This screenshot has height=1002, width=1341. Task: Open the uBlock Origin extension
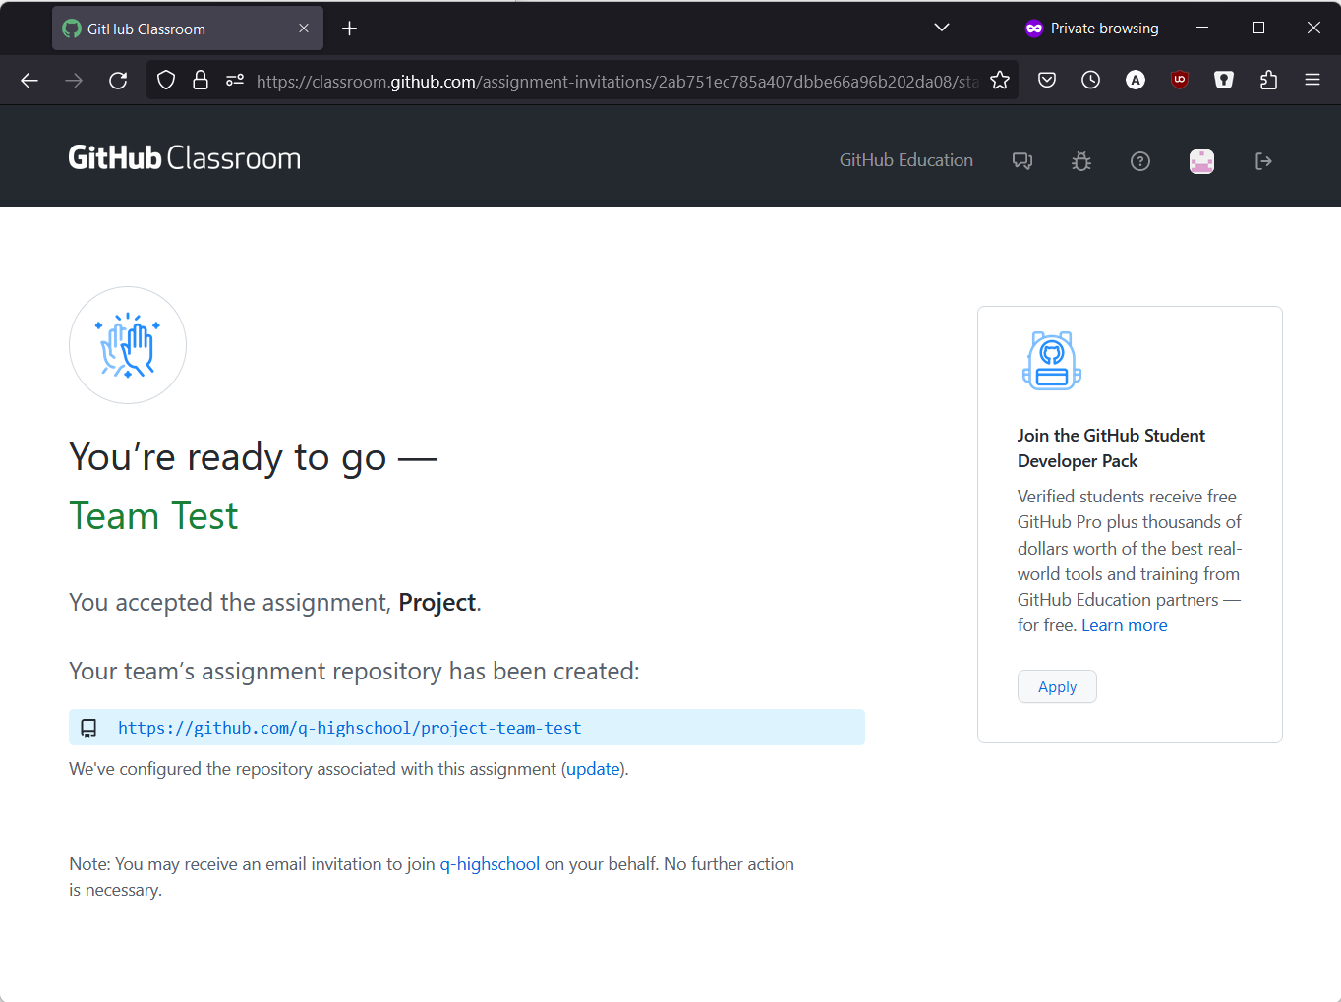point(1180,81)
